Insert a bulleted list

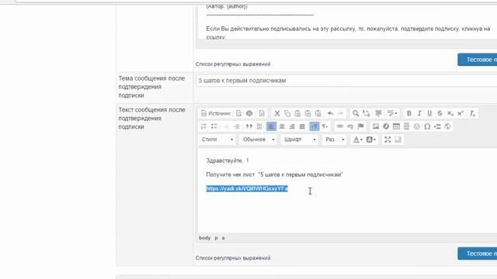coord(214,126)
